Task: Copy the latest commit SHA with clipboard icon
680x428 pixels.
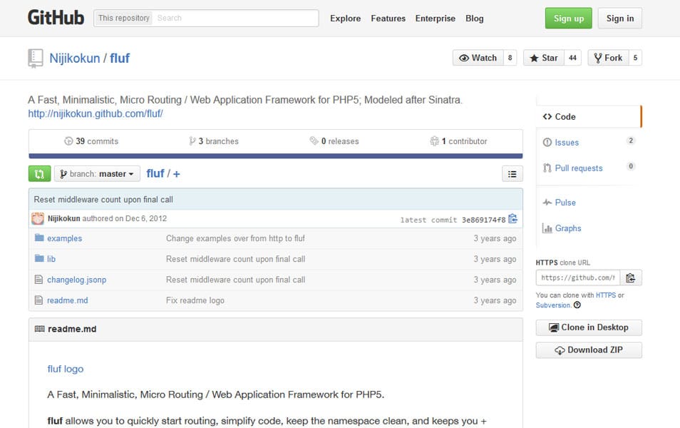Action: click(512, 219)
